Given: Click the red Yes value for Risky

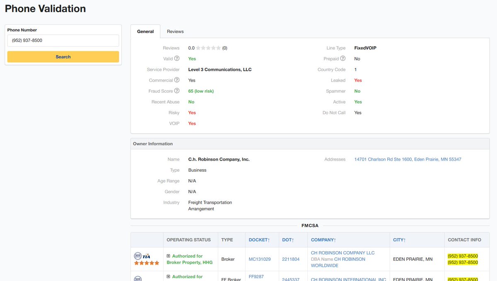Looking at the screenshot, I should 192,113.
